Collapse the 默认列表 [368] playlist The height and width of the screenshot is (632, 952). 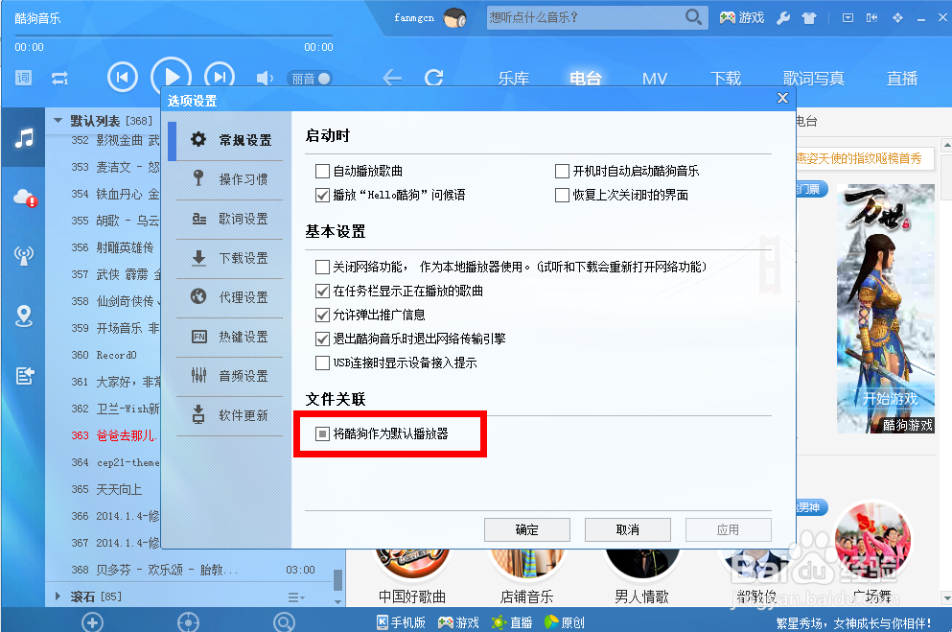(x=58, y=121)
